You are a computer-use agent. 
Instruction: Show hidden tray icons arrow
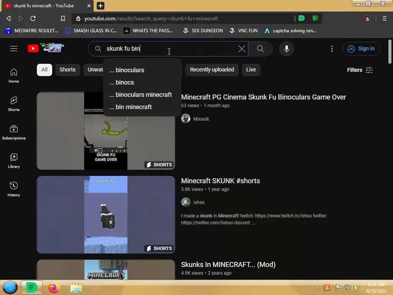(x=317, y=288)
